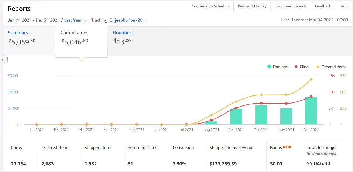Click the Aug 2021 earnings bar

(211, 123)
